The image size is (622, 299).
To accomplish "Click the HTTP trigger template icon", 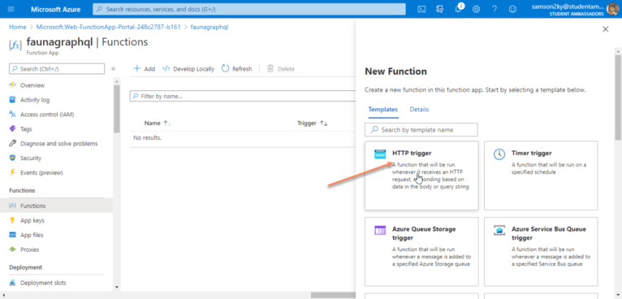I will (380, 154).
